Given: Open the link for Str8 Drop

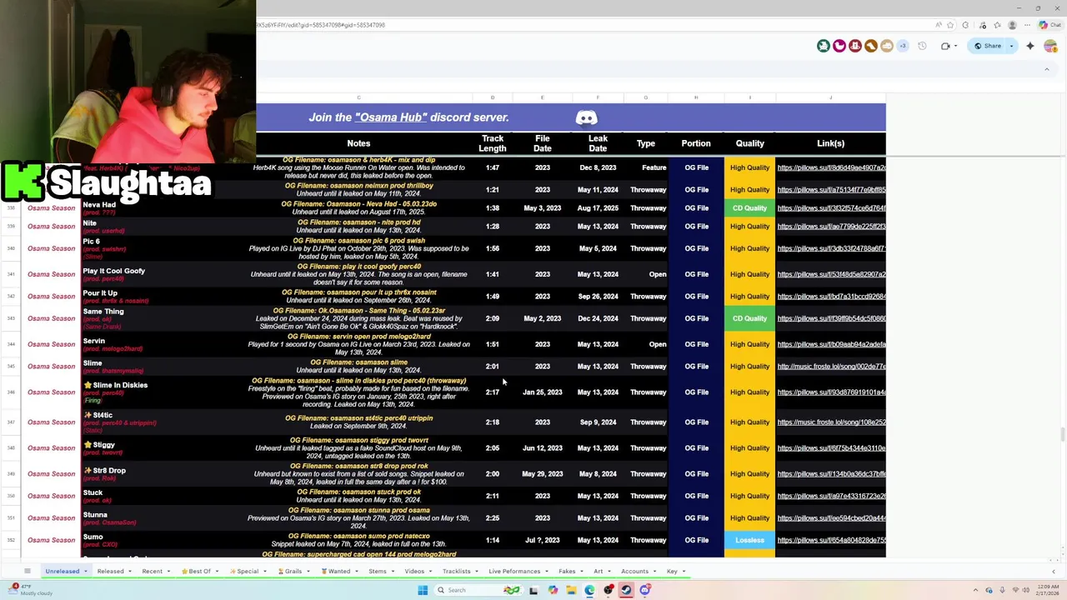Looking at the screenshot, I should (831, 474).
